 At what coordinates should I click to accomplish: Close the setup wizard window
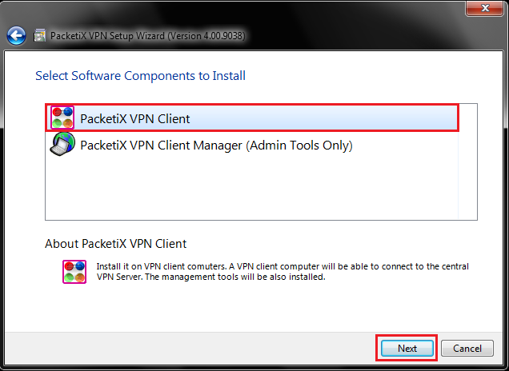485,8
